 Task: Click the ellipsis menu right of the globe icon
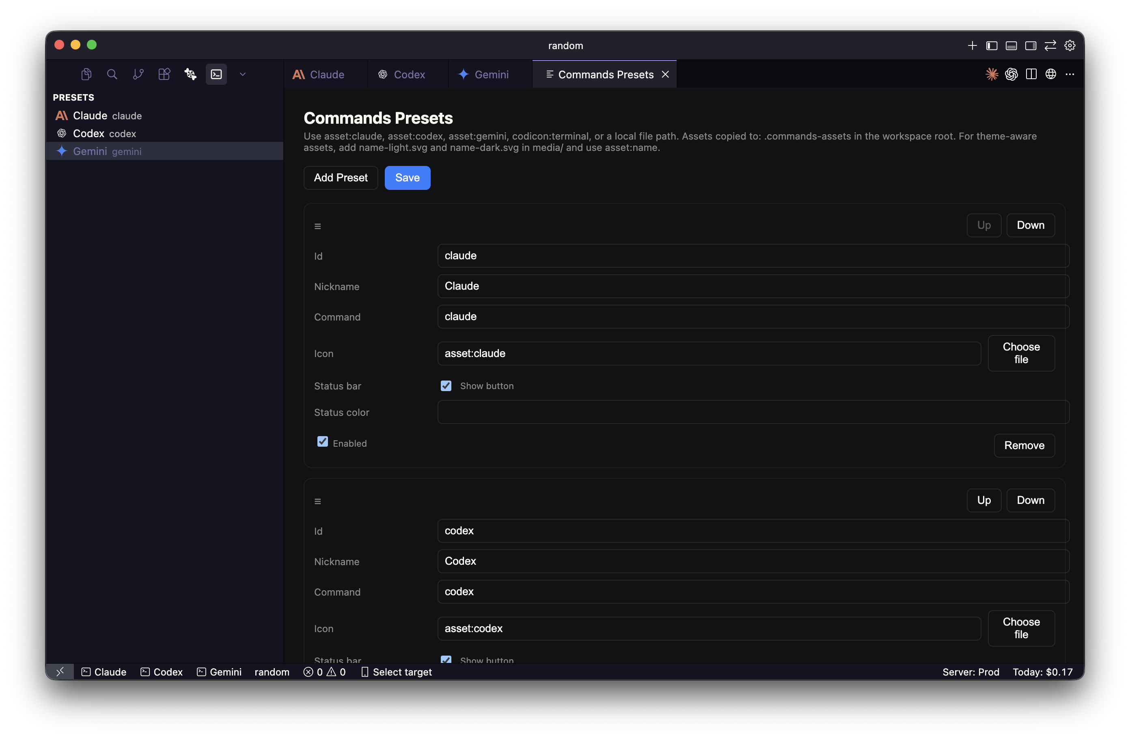[x=1070, y=74]
